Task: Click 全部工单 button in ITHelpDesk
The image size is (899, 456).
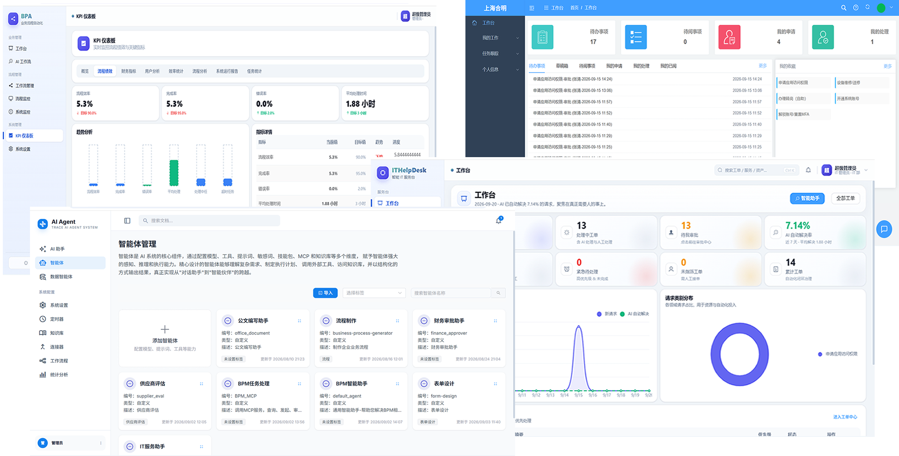Action: (x=846, y=198)
